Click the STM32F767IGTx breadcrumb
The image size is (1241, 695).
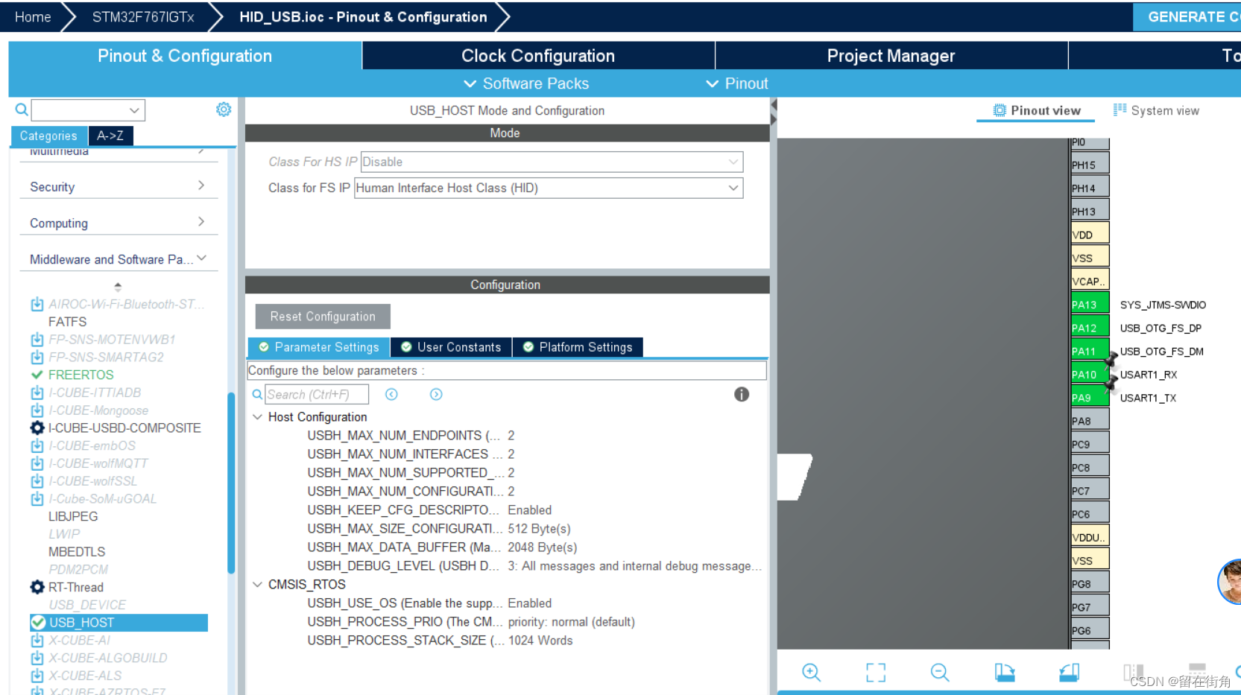point(143,16)
